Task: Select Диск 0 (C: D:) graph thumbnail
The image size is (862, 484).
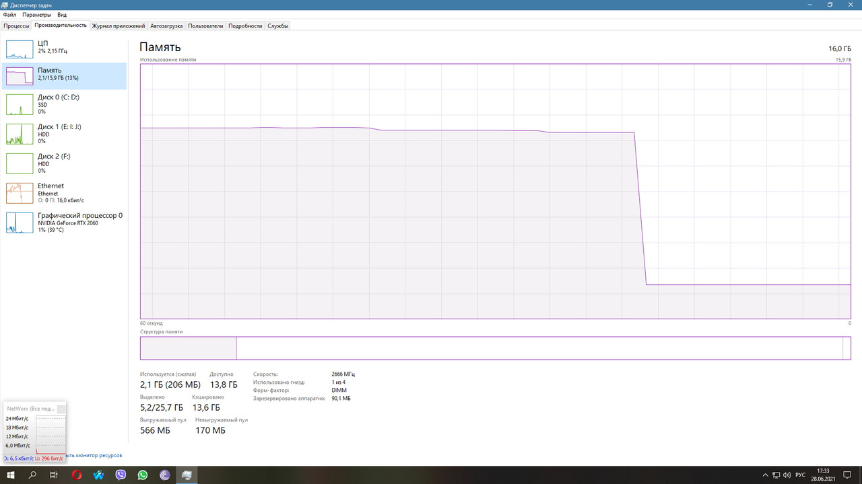Action: 20,105
